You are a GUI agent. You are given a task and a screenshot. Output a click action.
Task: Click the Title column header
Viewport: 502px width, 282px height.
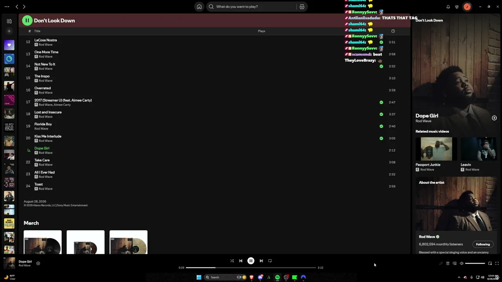(x=37, y=31)
